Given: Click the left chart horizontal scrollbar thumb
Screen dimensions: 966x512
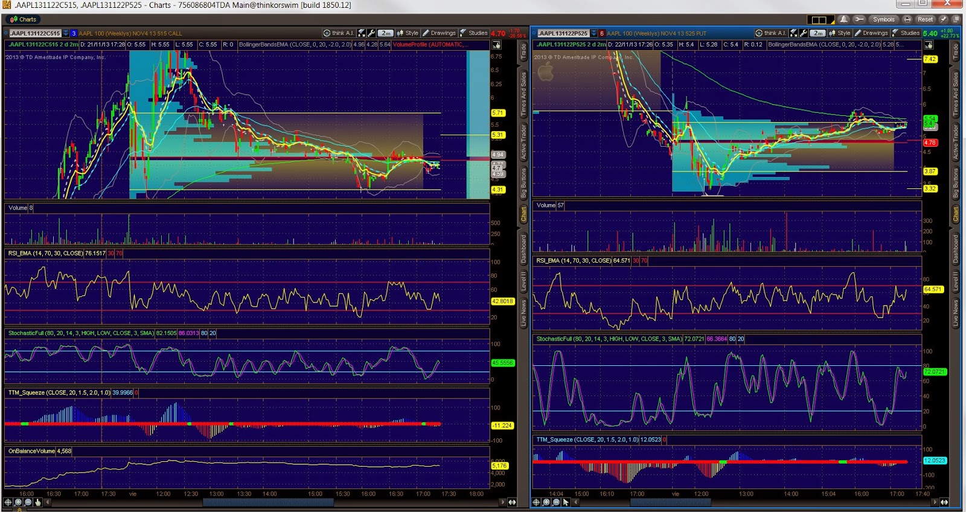Looking at the screenshot, I should click(268, 502).
